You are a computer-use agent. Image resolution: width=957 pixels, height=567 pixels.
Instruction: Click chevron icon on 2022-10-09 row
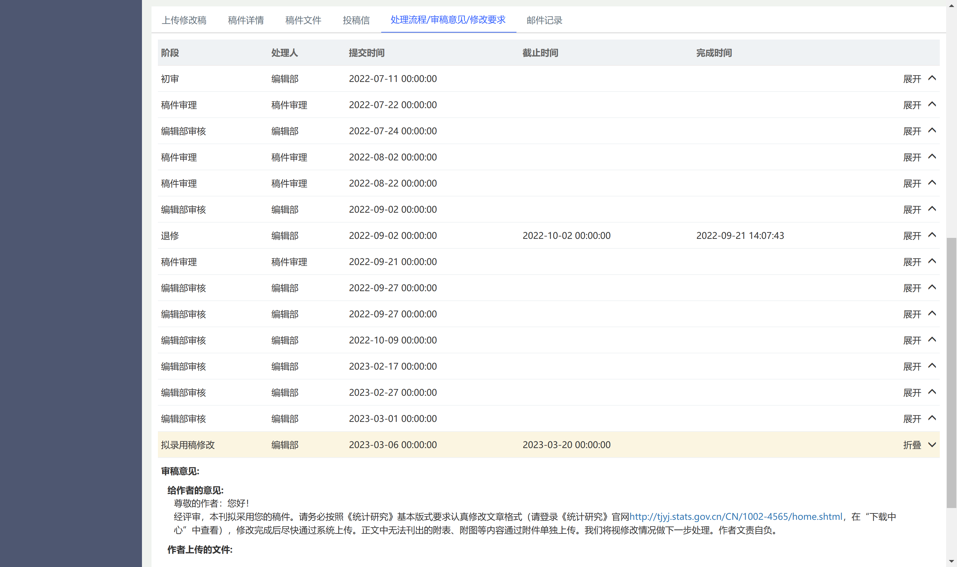(932, 340)
